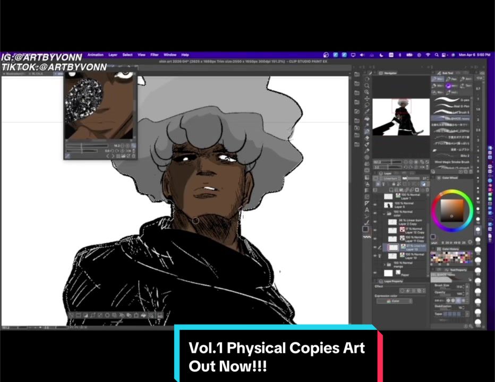Open the Layer menu
The width and height of the screenshot is (495, 382).
(113, 55)
